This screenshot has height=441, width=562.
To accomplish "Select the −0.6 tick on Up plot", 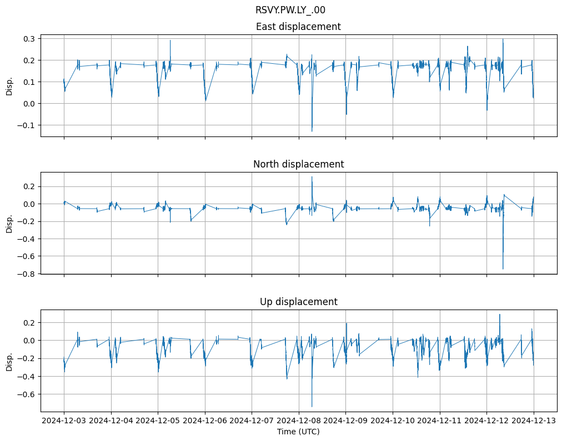I will point(27,394).
